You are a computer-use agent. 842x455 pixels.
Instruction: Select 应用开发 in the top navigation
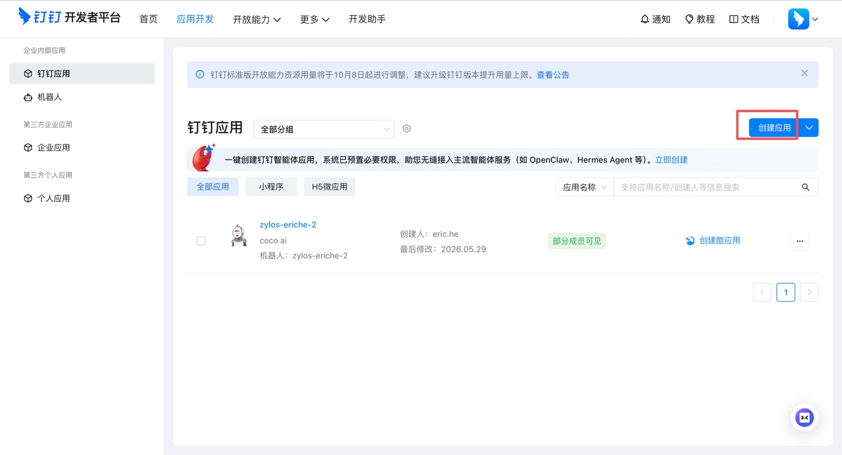coord(195,19)
